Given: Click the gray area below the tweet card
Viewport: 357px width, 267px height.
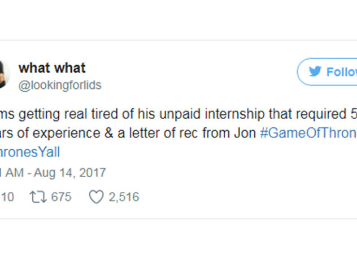Looking at the screenshot, I should [x=178, y=243].
